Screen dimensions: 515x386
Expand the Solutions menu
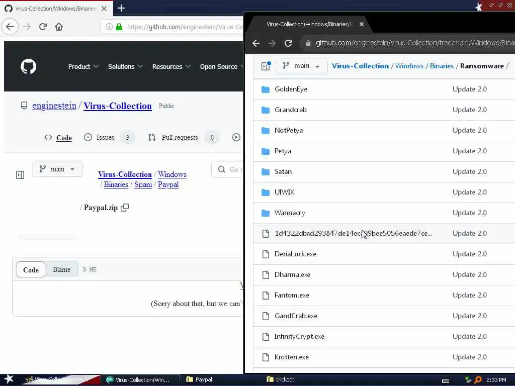(125, 67)
